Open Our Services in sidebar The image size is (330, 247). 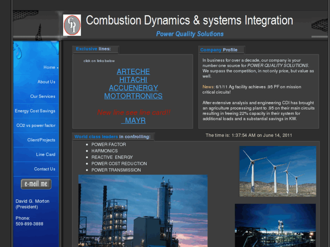tap(43, 97)
